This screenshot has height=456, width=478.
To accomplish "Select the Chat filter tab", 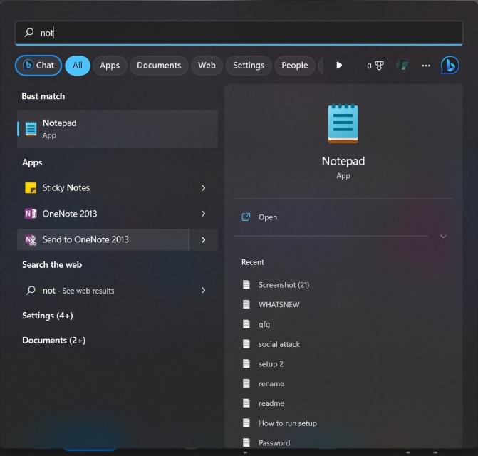I will point(38,66).
